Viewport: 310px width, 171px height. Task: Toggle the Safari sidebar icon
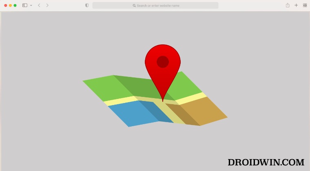click(x=25, y=5)
